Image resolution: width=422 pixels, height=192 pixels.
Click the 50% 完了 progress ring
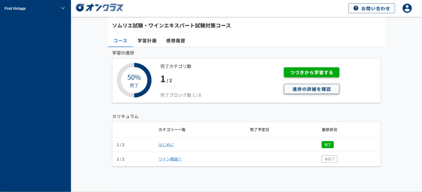point(134,80)
